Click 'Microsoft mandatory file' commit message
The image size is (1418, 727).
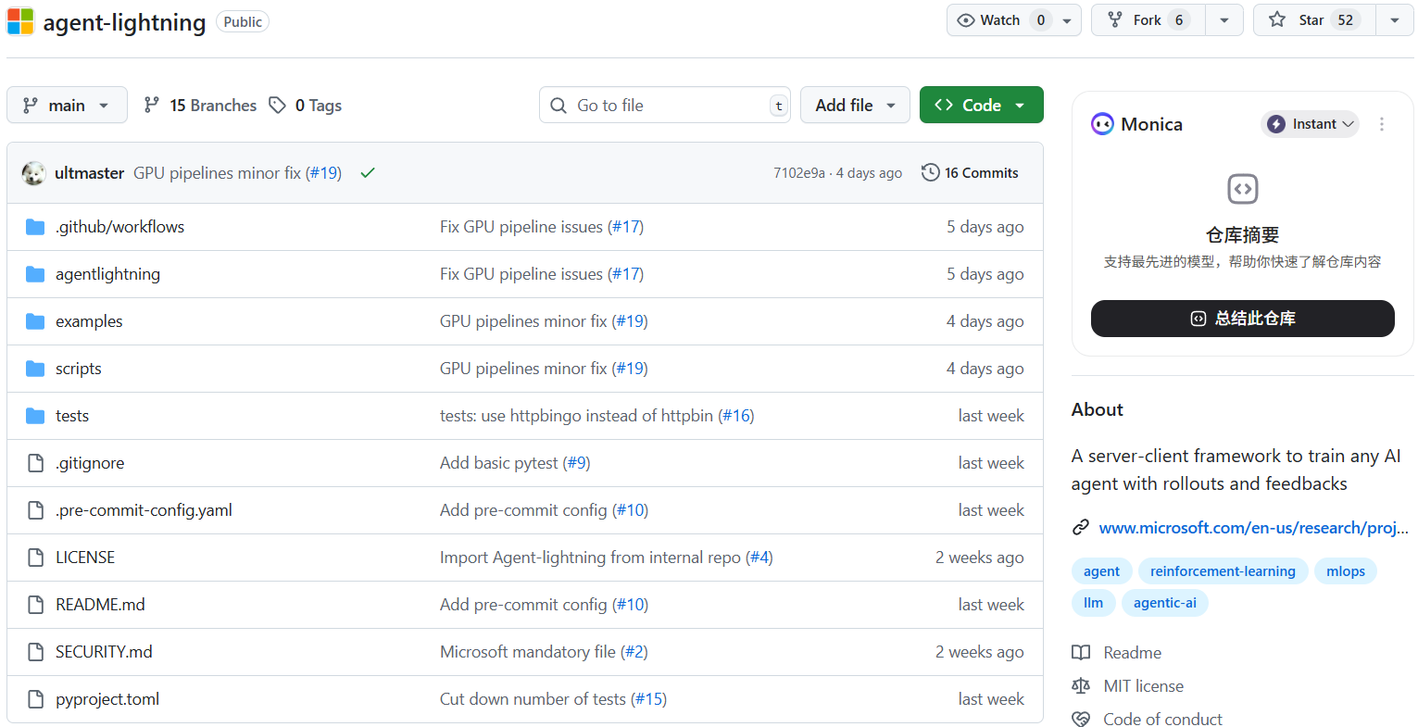(528, 652)
